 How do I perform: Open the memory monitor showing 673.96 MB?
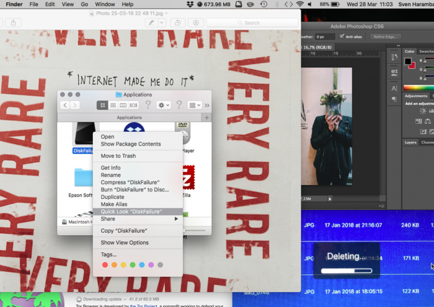pos(214,4)
